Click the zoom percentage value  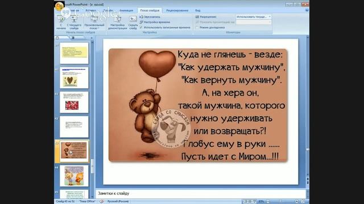point(261,202)
